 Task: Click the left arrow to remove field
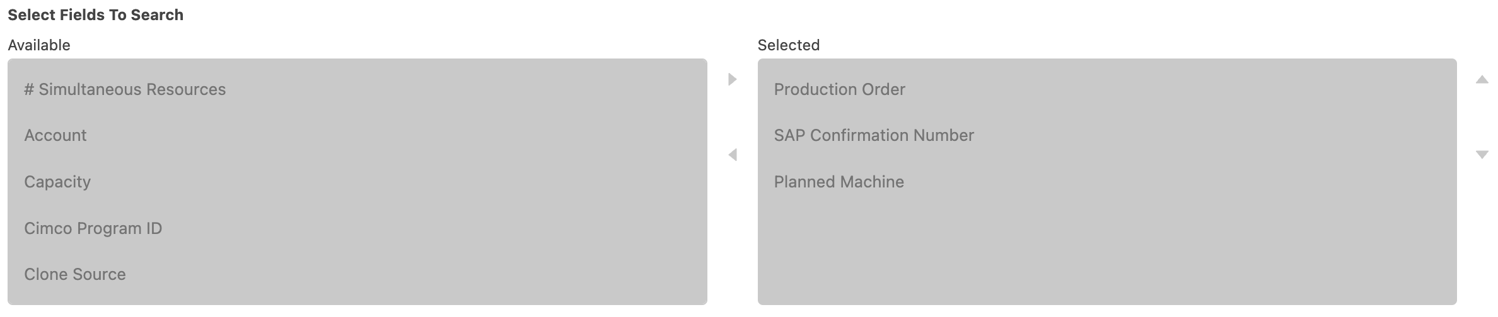(x=732, y=155)
